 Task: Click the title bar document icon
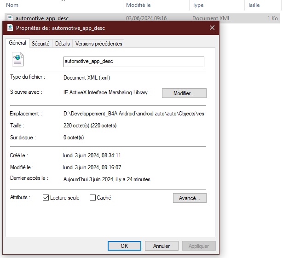click(10, 28)
